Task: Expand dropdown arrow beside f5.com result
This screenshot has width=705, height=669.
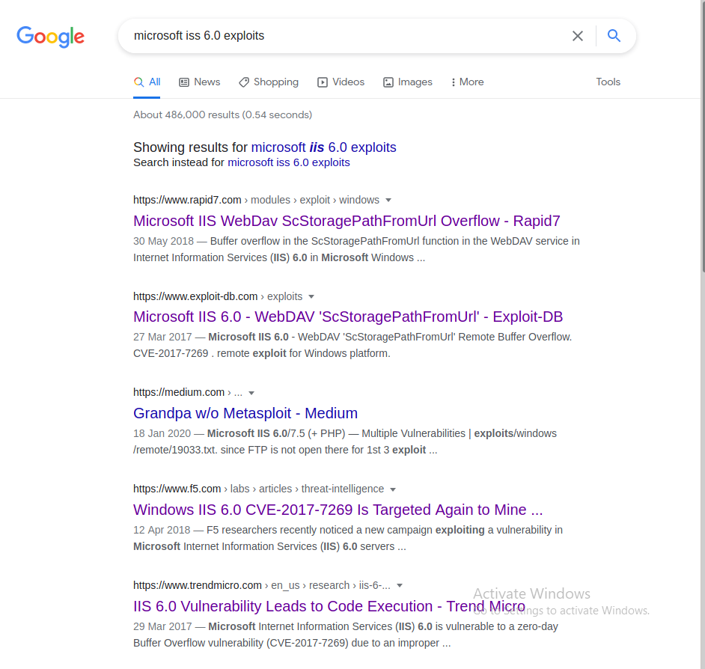Action: (393, 489)
